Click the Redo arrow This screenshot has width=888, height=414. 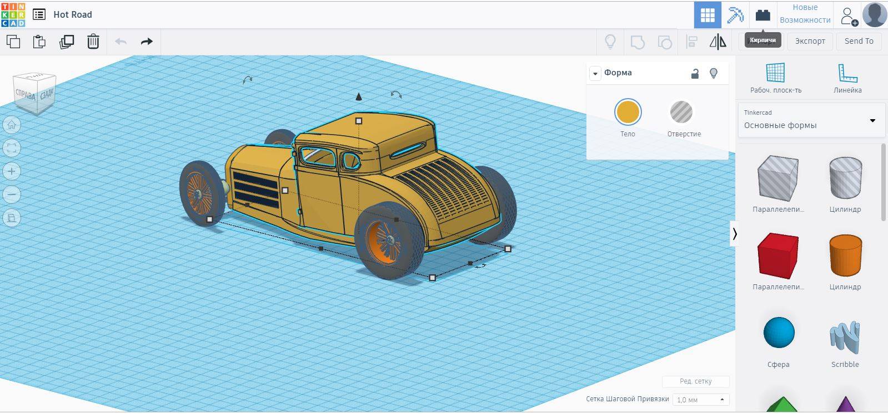147,42
